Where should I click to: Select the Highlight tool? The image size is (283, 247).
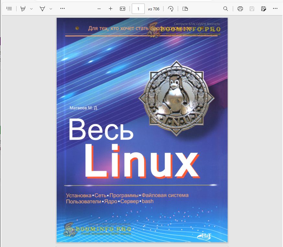click(23, 9)
